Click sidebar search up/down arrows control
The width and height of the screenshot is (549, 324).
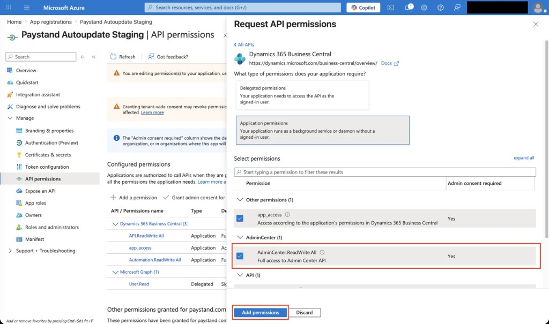pyautogui.click(x=82, y=57)
